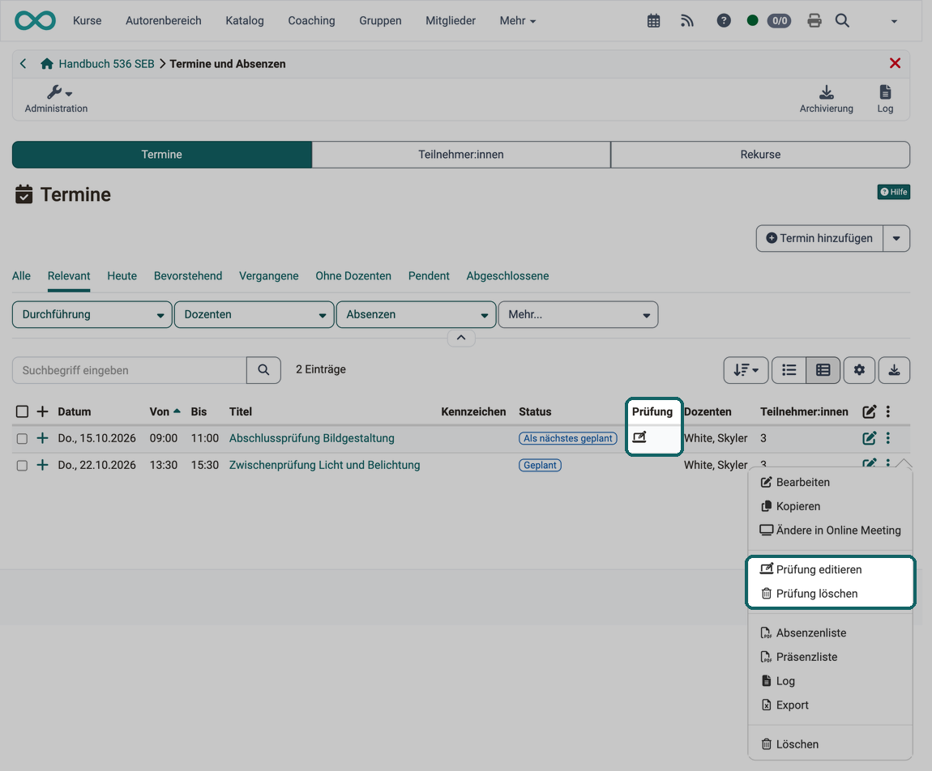
Task: Expand details of Abschlussprüfung Bildgestaltung row
Action: pyautogui.click(x=42, y=438)
